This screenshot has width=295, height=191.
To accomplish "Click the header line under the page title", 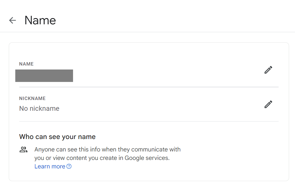I will (x=147, y=32).
